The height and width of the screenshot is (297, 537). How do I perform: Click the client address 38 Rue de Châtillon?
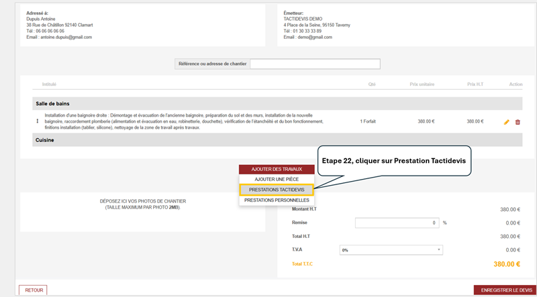[x=60, y=25]
